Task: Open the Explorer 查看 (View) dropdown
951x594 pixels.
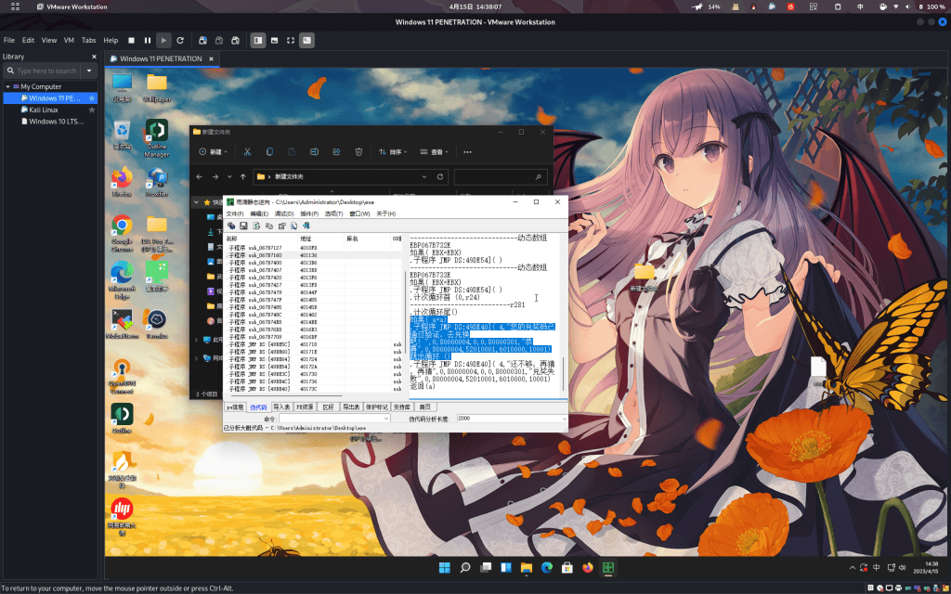Action: (435, 152)
